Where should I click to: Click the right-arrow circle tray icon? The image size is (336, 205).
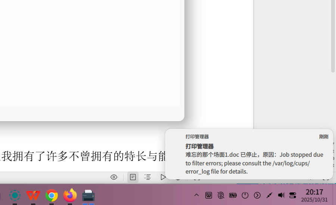[257, 195]
